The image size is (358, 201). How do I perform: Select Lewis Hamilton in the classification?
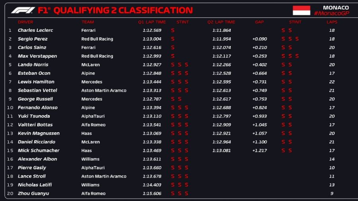[x=36, y=82]
